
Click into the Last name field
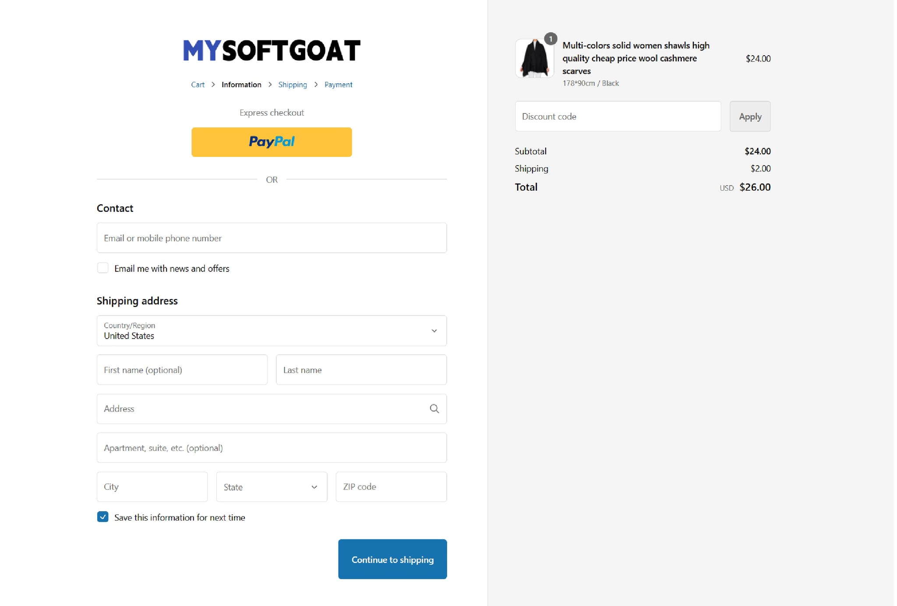point(361,370)
